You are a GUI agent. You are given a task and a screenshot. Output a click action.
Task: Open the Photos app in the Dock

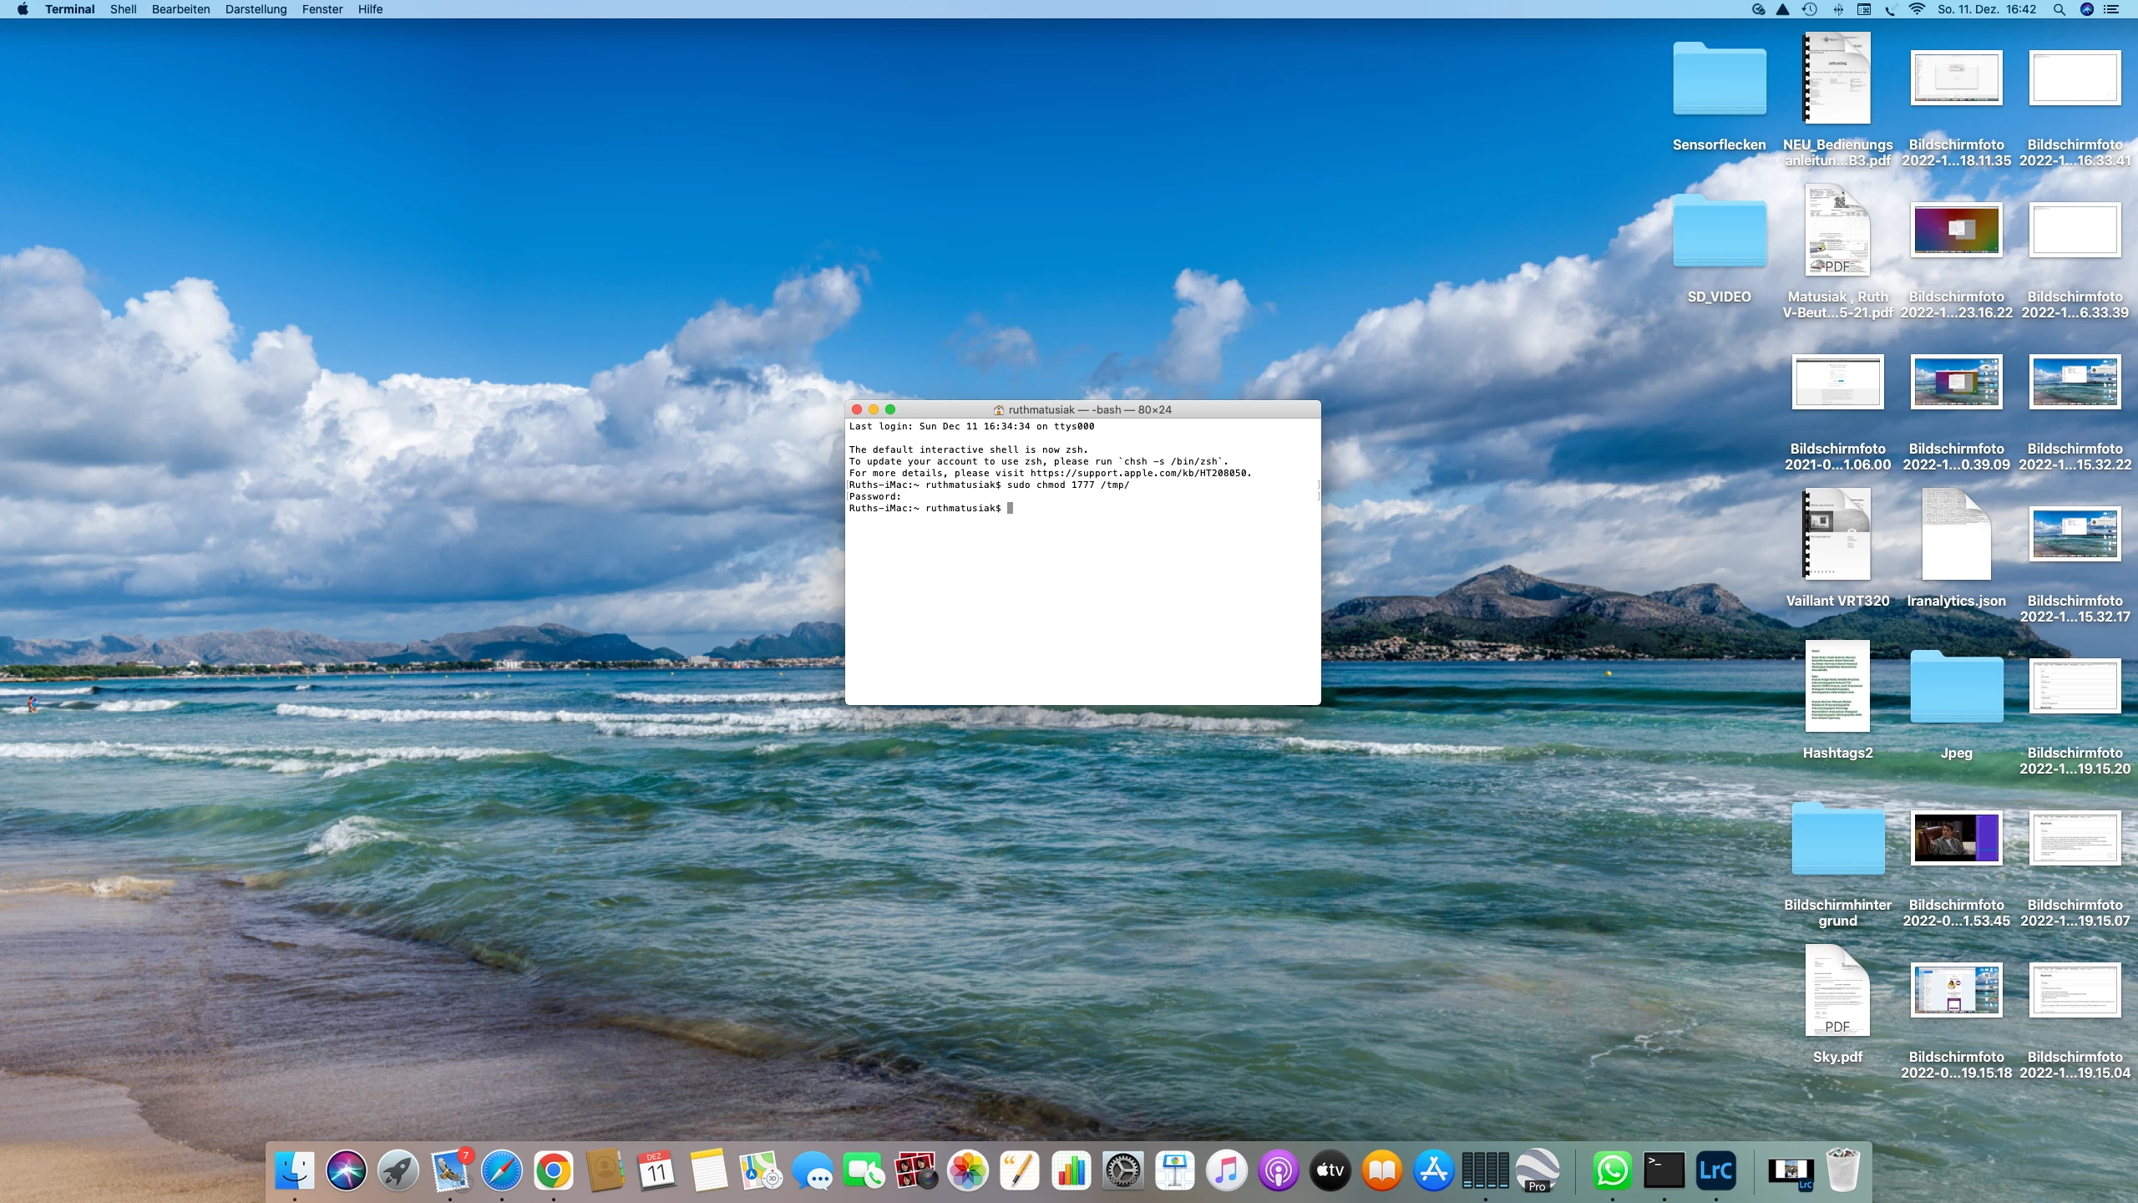[x=967, y=1170]
